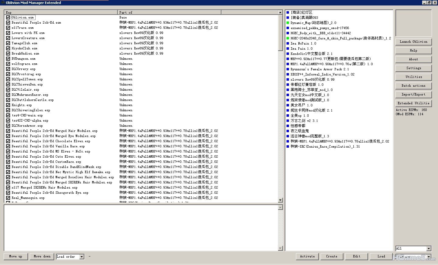
Task: Uncheck BreakUndies.esm checkbox
Action: [8, 54]
